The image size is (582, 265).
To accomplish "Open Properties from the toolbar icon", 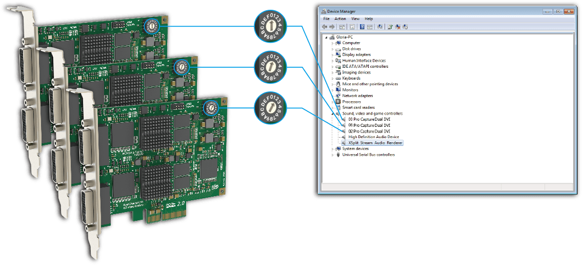I will 352,27.
